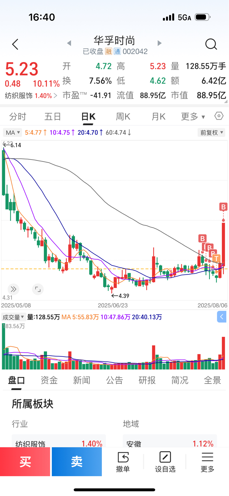Image resolution: width=229 pixels, height=496 pixels.
Task: Tap the 通 connect badge
Action: 117,52
